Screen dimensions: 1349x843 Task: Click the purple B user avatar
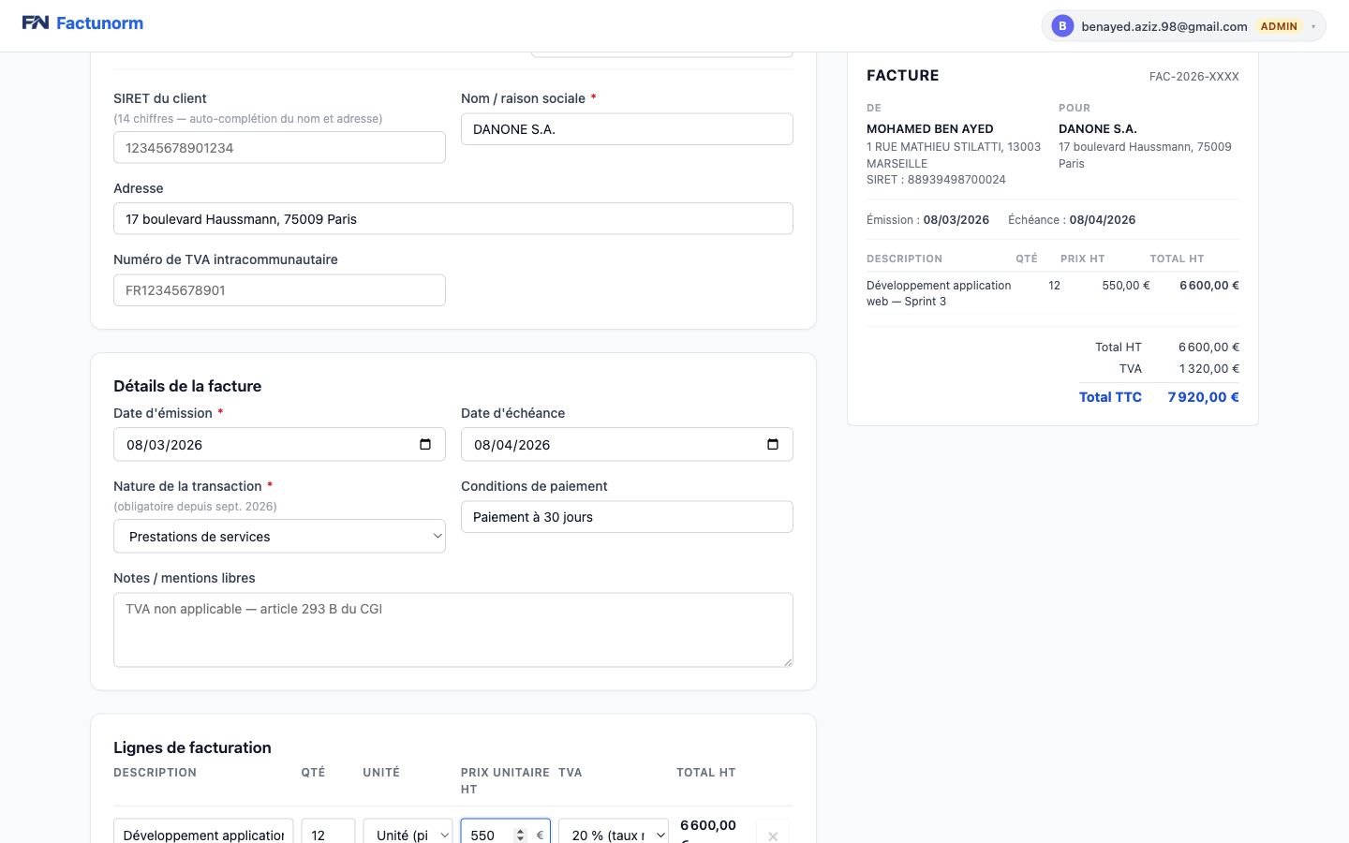(x=1061, y=26)
